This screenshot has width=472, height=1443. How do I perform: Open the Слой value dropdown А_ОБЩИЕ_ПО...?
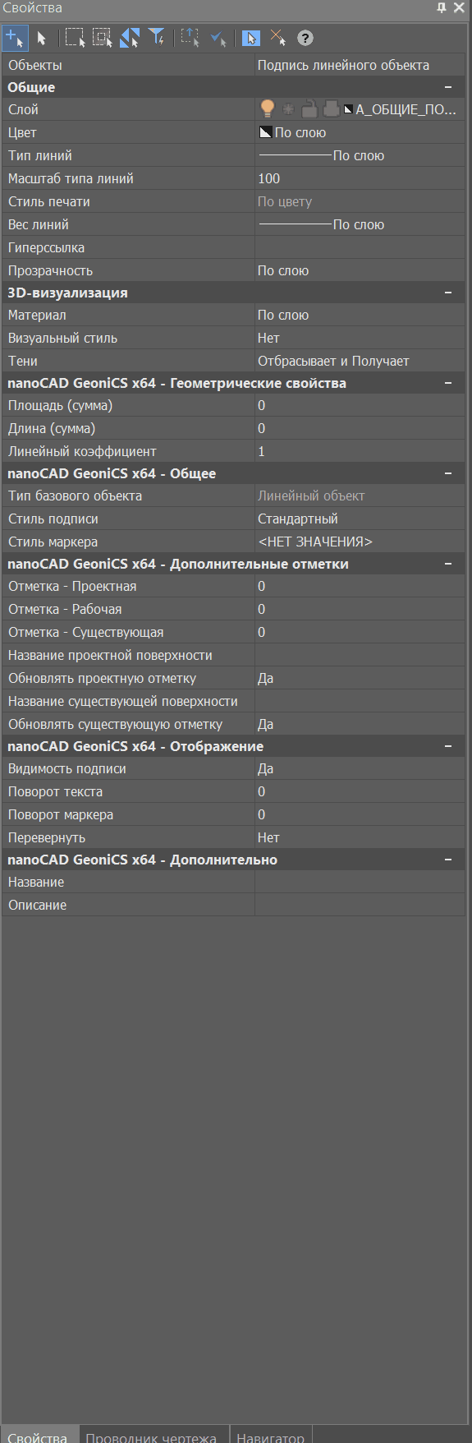(x=406, y=109)
